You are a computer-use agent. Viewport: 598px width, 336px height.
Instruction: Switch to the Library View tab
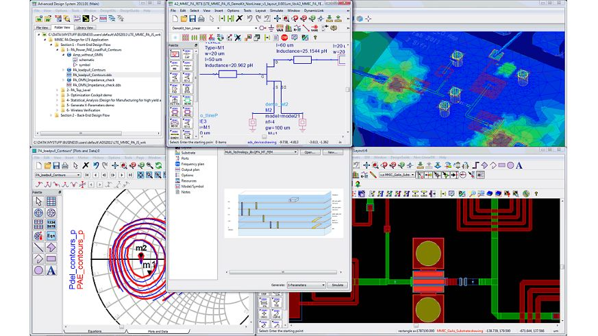(85, 27)
